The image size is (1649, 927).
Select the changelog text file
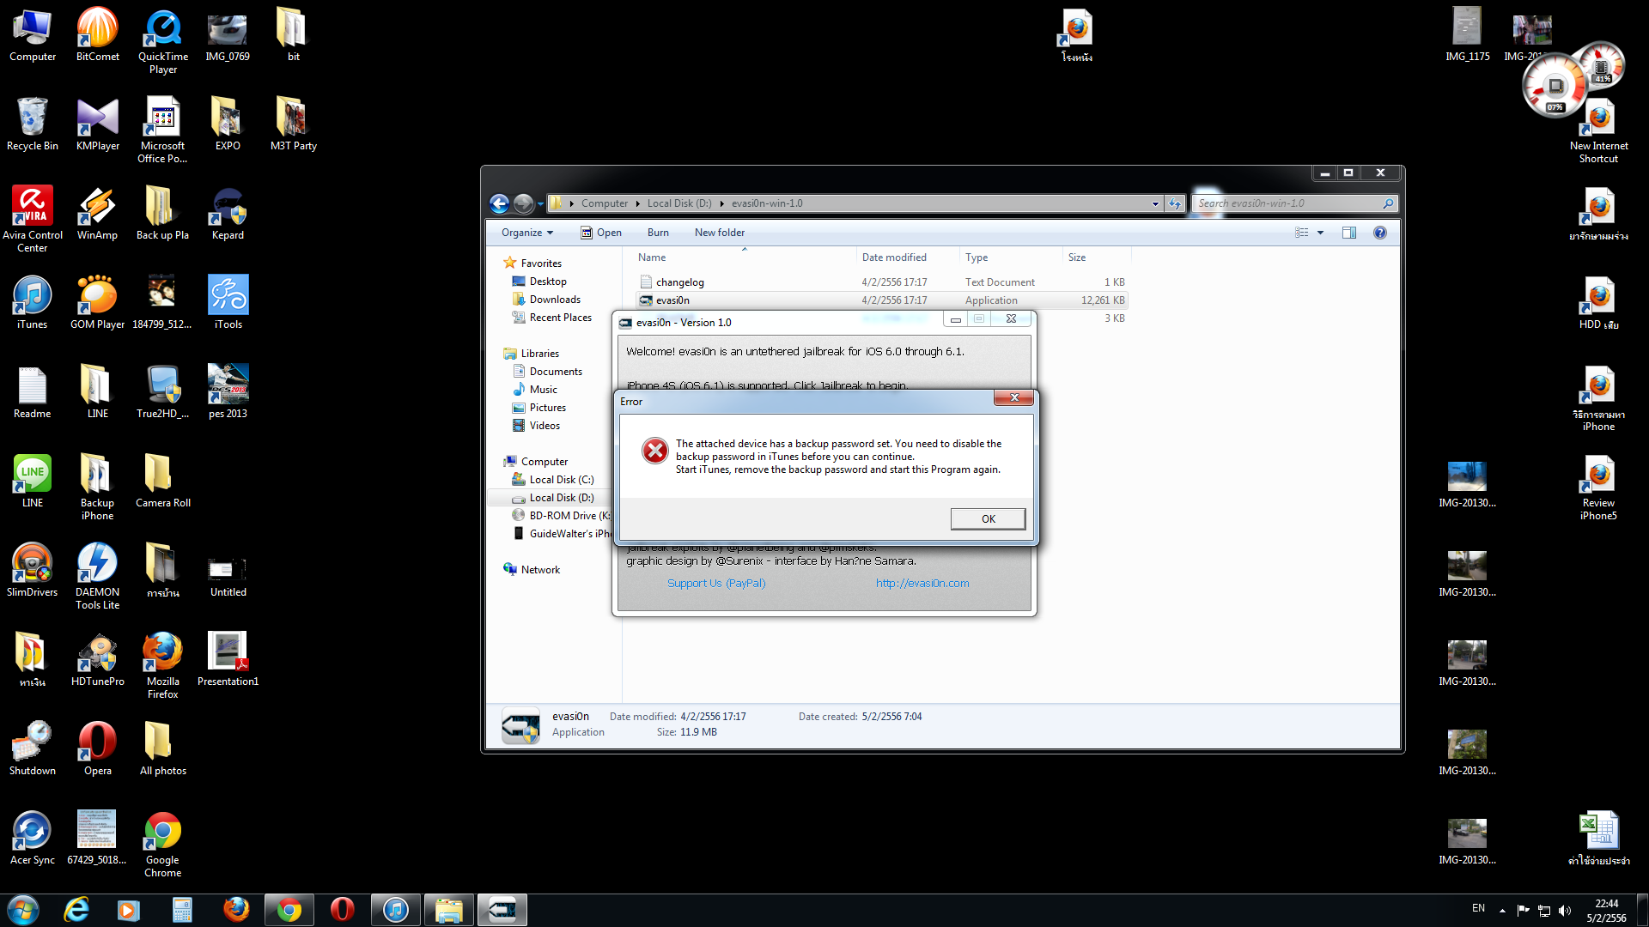click(x=679, y=282)
